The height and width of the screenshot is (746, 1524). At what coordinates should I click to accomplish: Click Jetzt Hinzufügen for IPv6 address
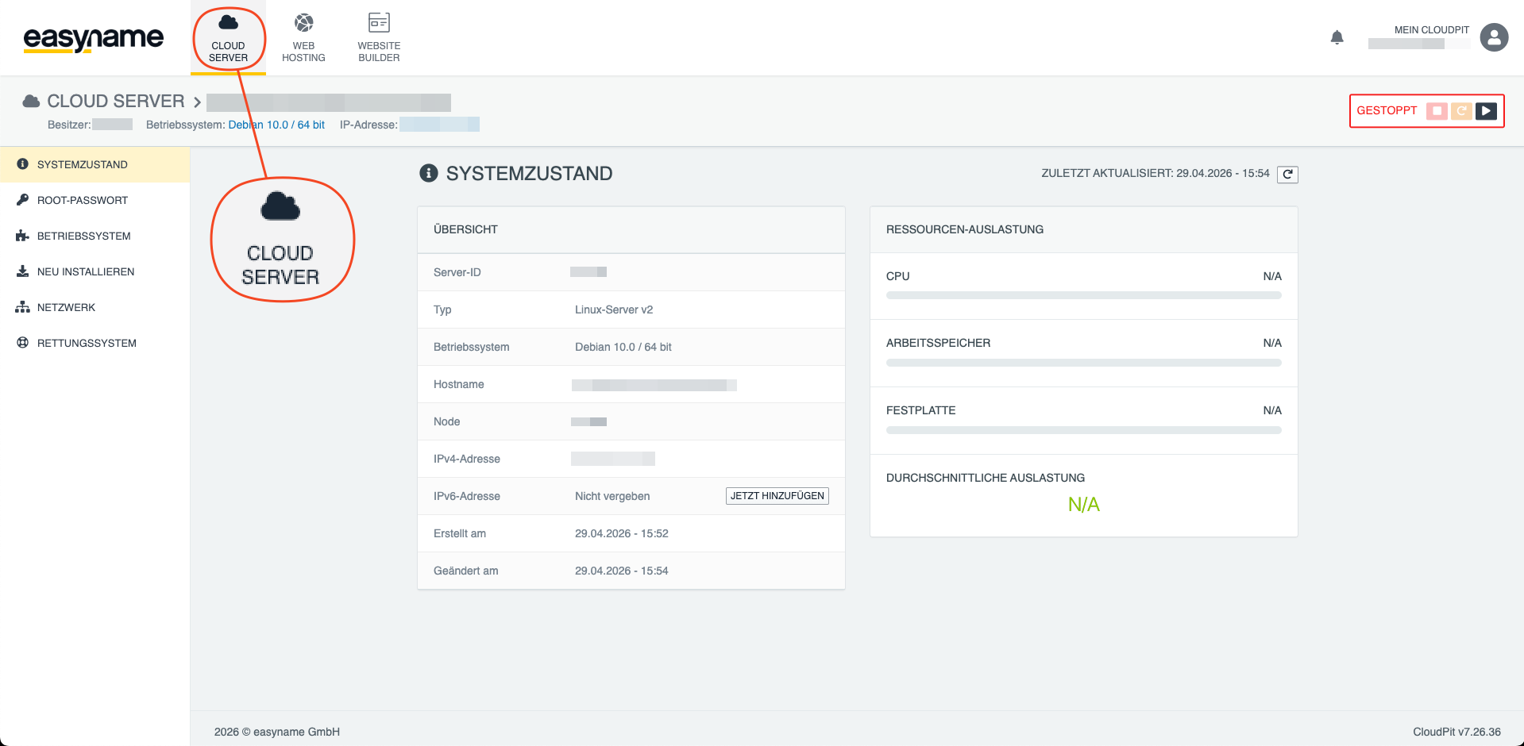coord(777,496)
